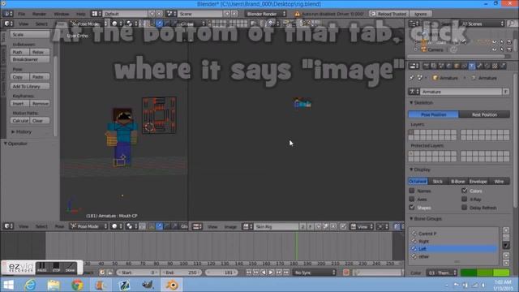The image size is (519, 292).
Task: Open Pose Mode dropdown in bottom viewport header
Action: click(88, 226)
